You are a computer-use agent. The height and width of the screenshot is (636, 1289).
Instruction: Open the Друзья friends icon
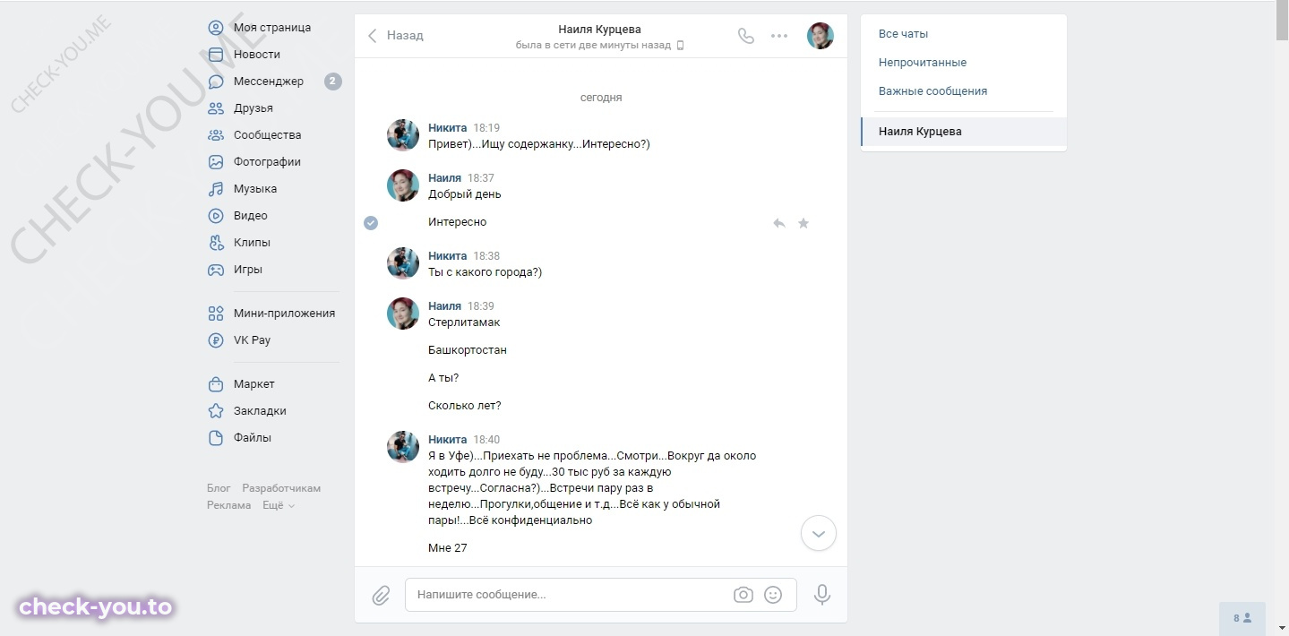click(x=216, y=108)
